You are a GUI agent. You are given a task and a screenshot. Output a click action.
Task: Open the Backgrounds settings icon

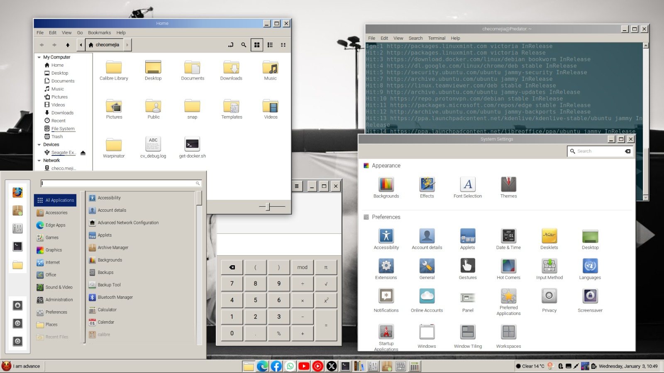point(386,188)
